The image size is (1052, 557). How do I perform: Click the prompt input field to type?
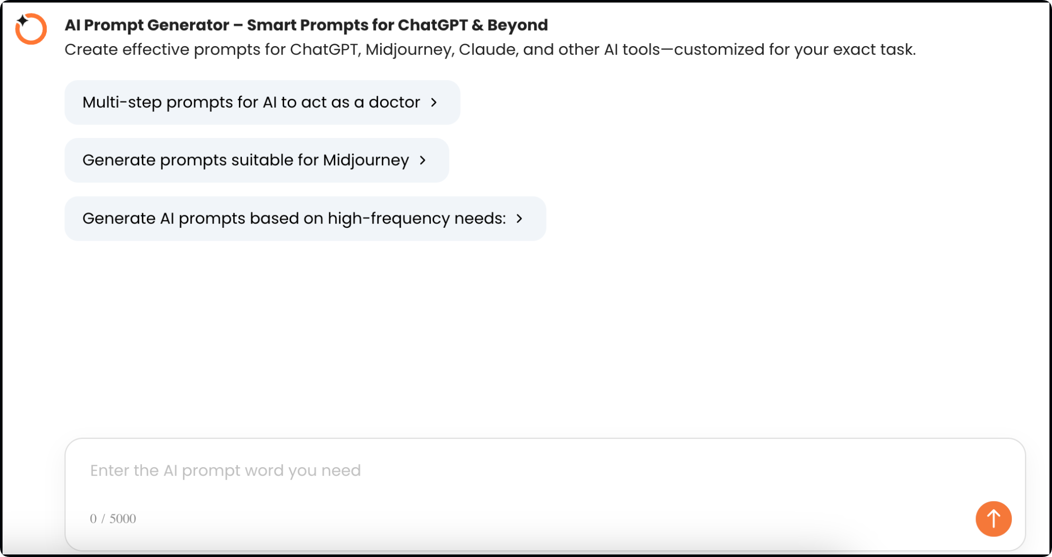coord(462,470)
